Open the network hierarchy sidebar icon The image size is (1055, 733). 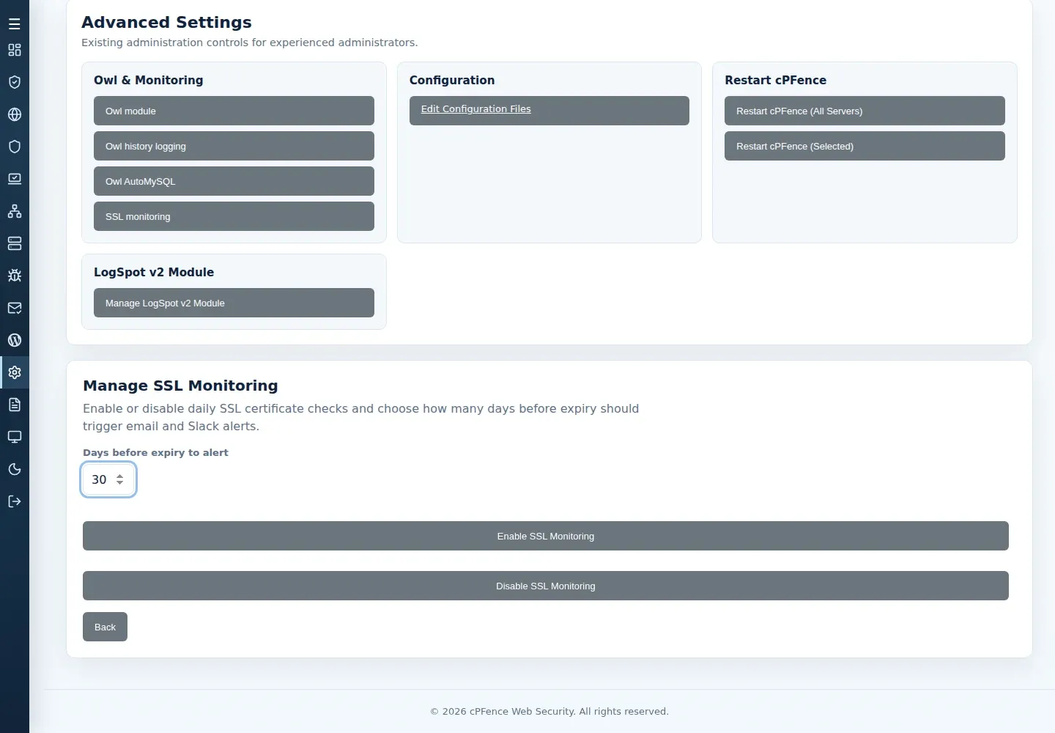click(15, 211)
